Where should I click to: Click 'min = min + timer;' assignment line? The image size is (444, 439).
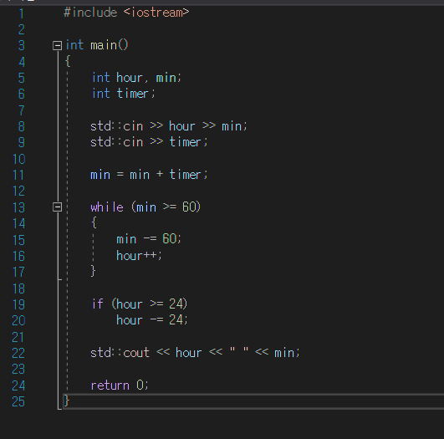[x=149, y=175]
